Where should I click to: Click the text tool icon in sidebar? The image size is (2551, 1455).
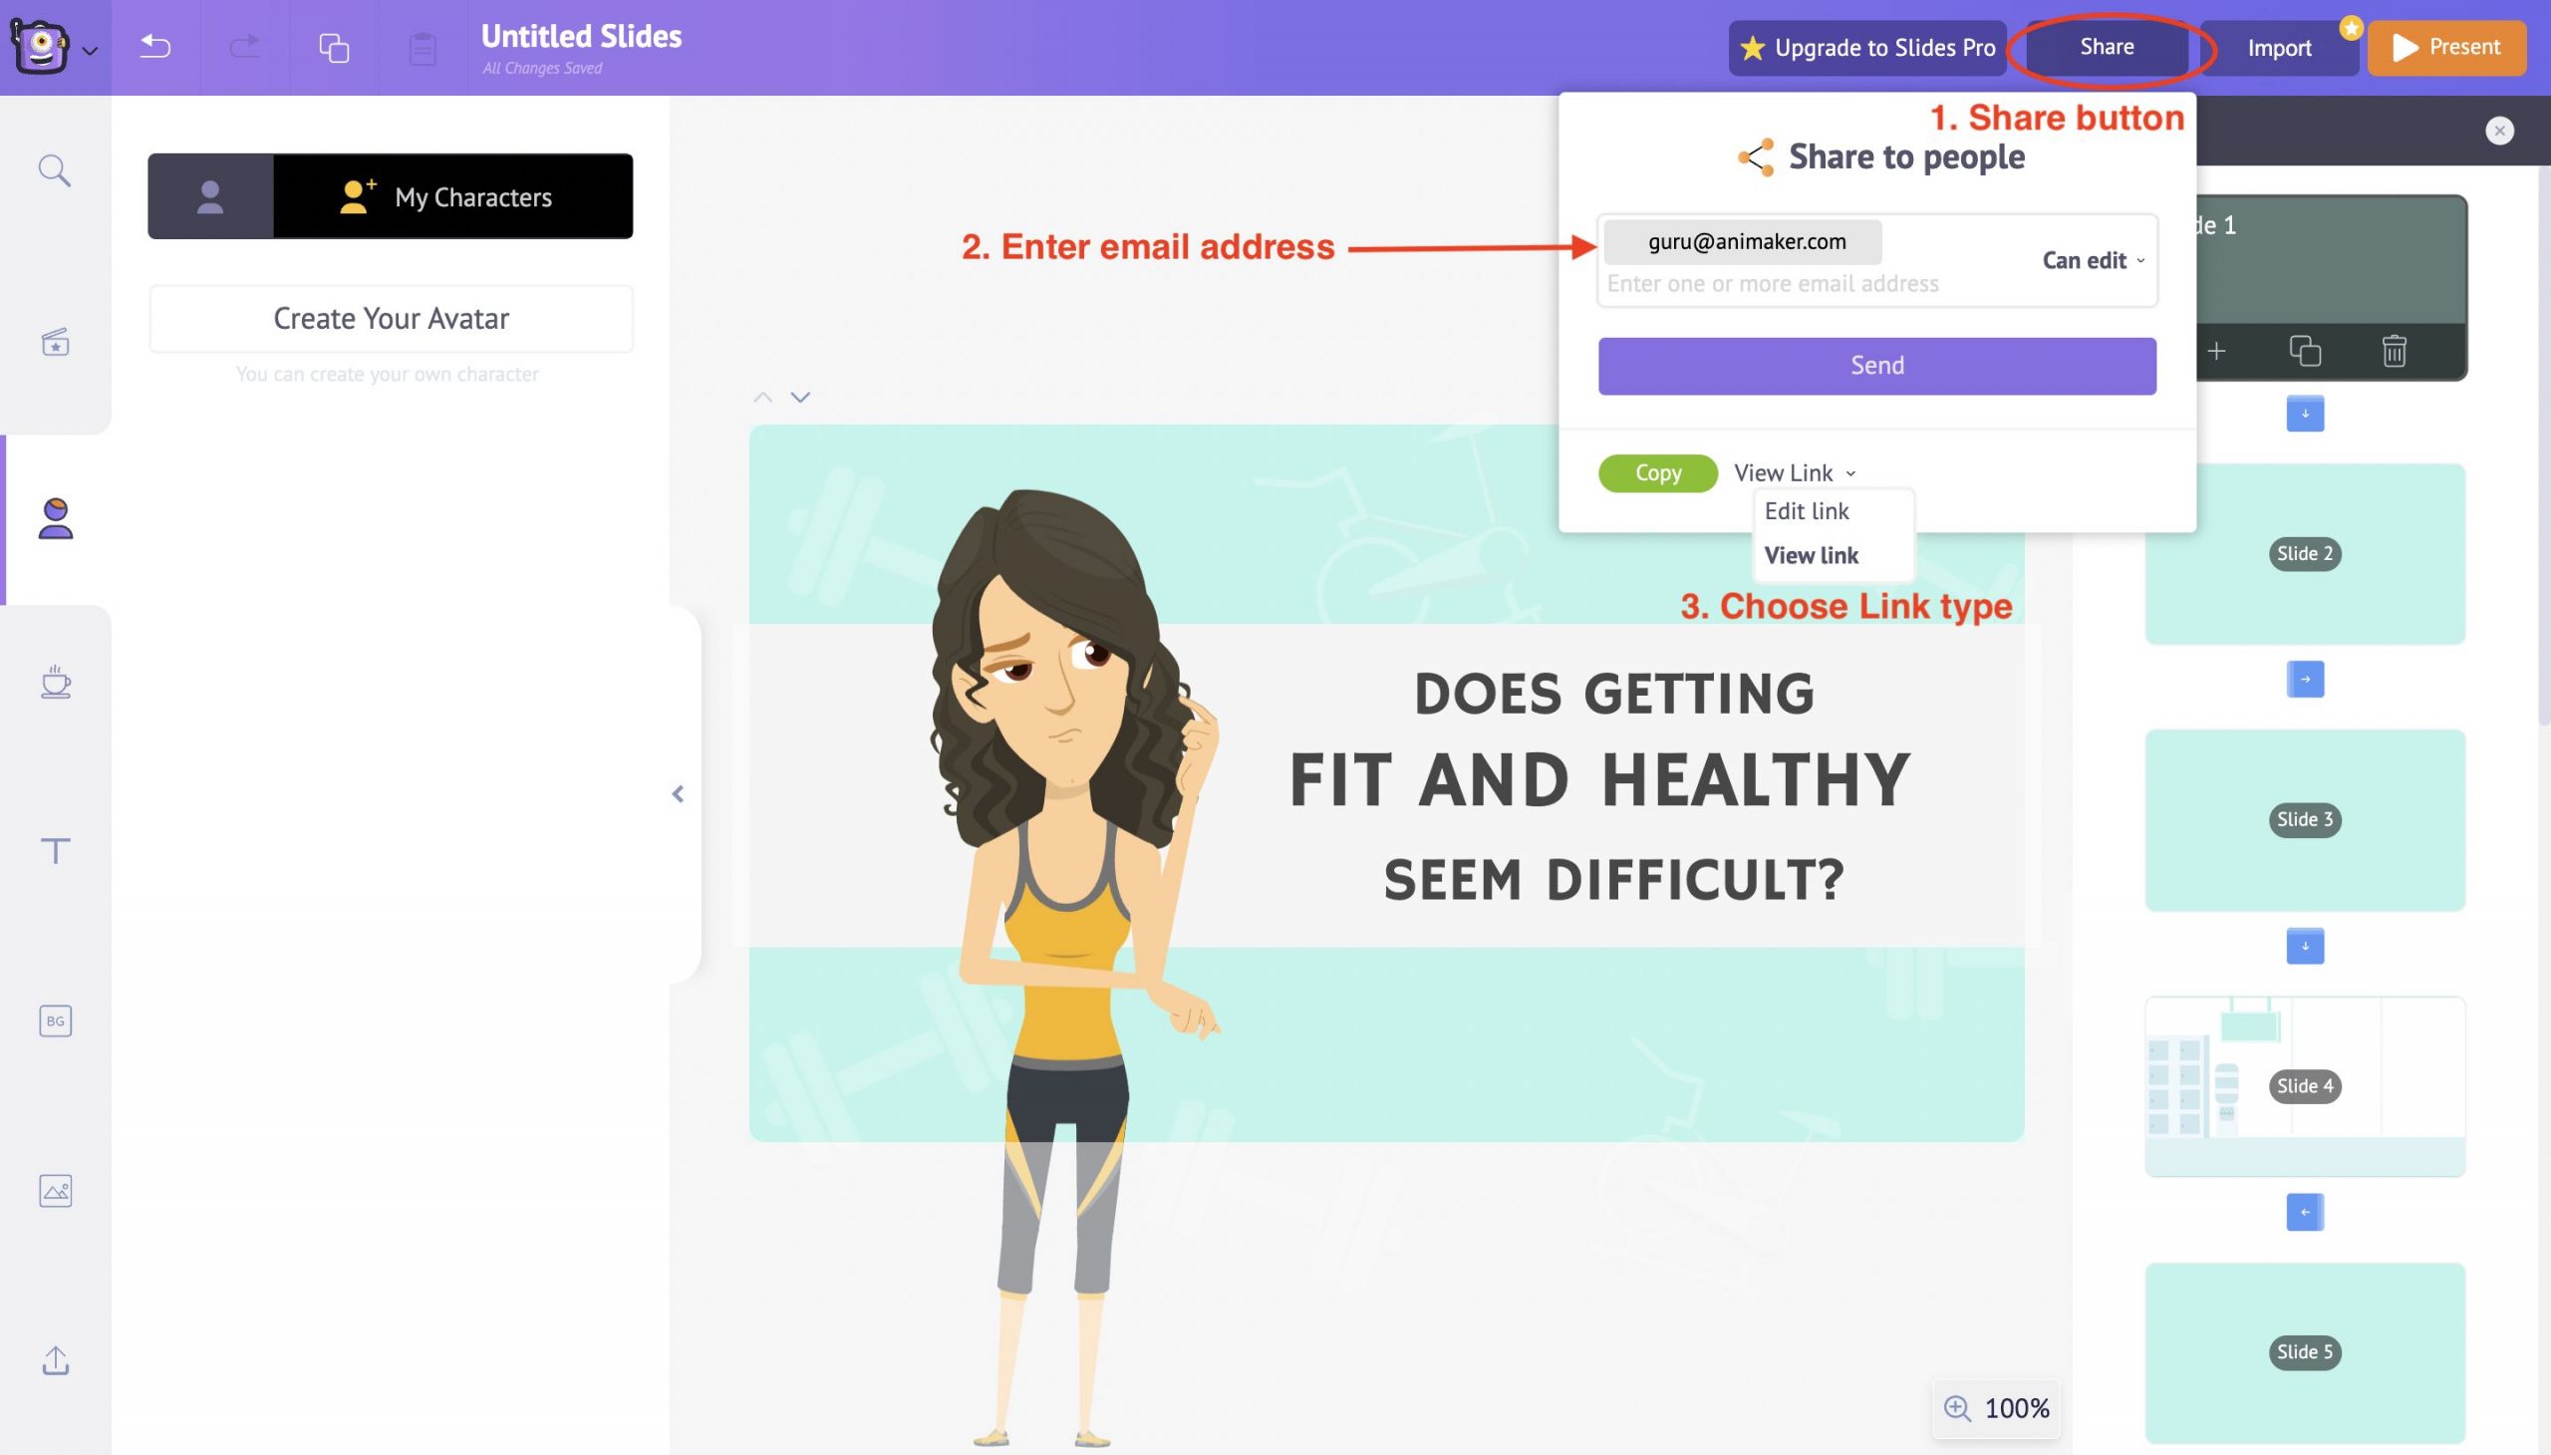point(53,852)
